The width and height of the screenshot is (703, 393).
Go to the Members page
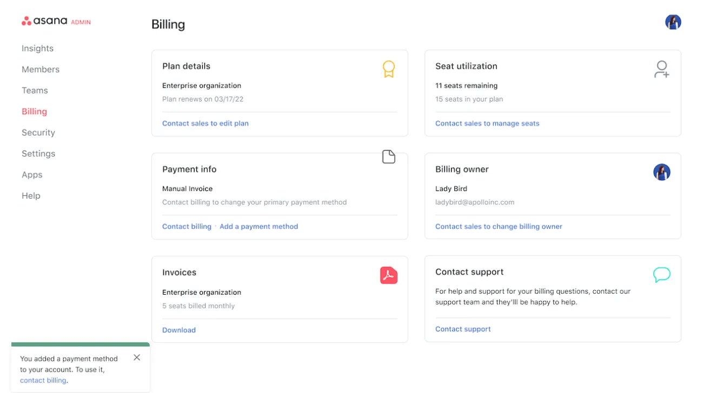(x=41, y=70)
